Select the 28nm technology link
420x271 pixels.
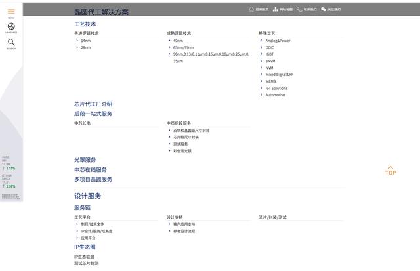86,47
